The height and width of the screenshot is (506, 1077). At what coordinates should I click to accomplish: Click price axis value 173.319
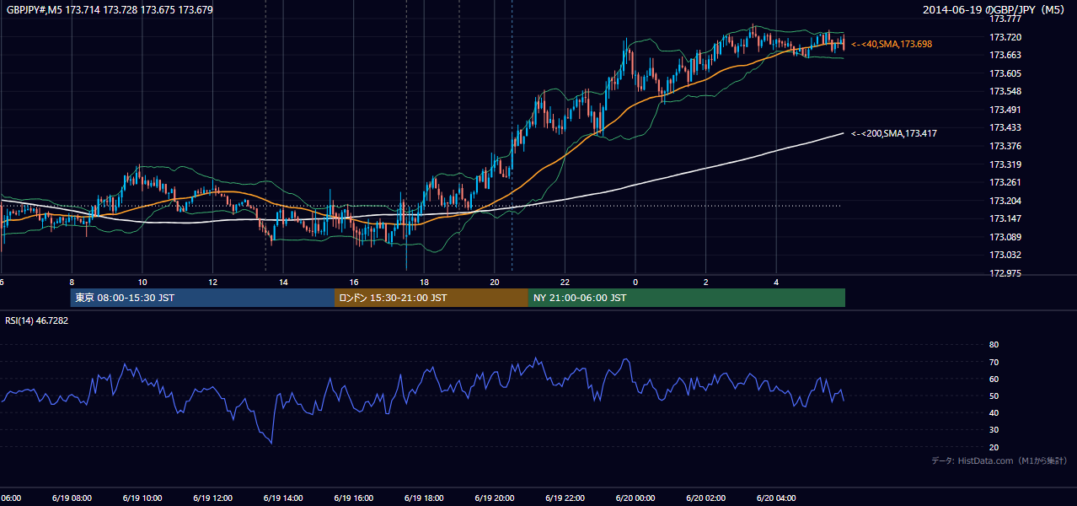[x=1005, y=164]
